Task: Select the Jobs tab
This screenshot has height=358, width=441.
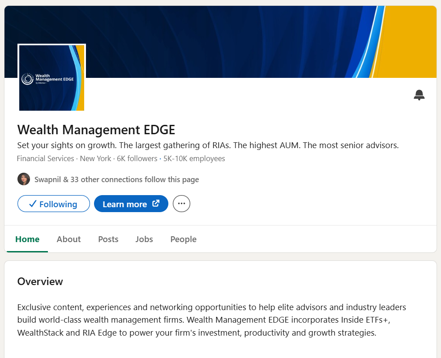Action: pos(144,239)
